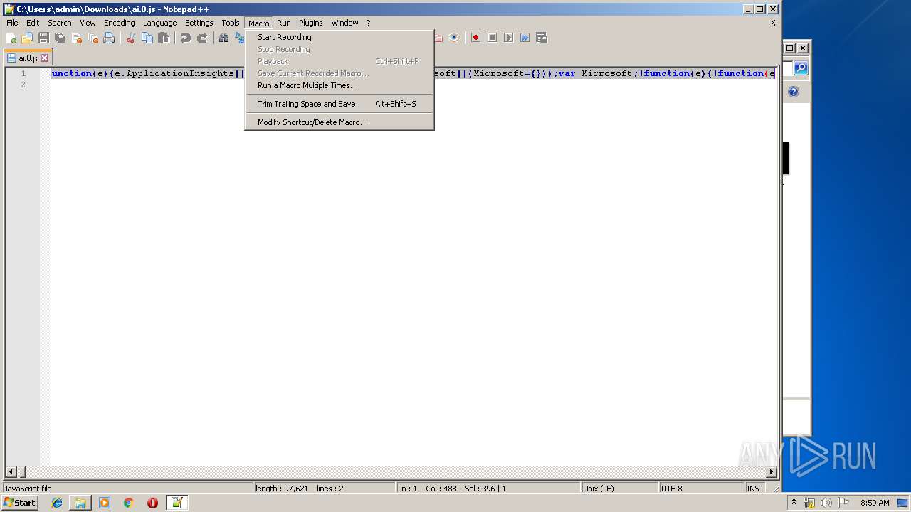Choose Modify Shortcut/Delete Macro entry
Image resolution: width=911 pixels, height=512 pixels.
[x=339, y=122]
